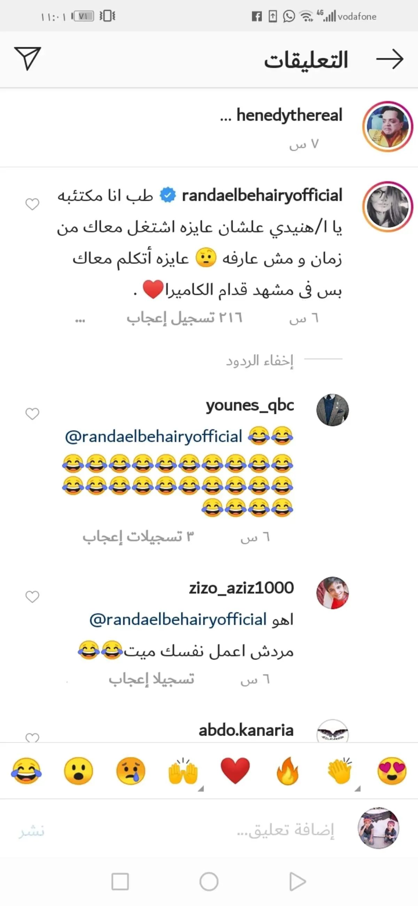View the 216 likes count on randa's comment
The width and height of the screenshot is (418, 906).
point(185,318)
